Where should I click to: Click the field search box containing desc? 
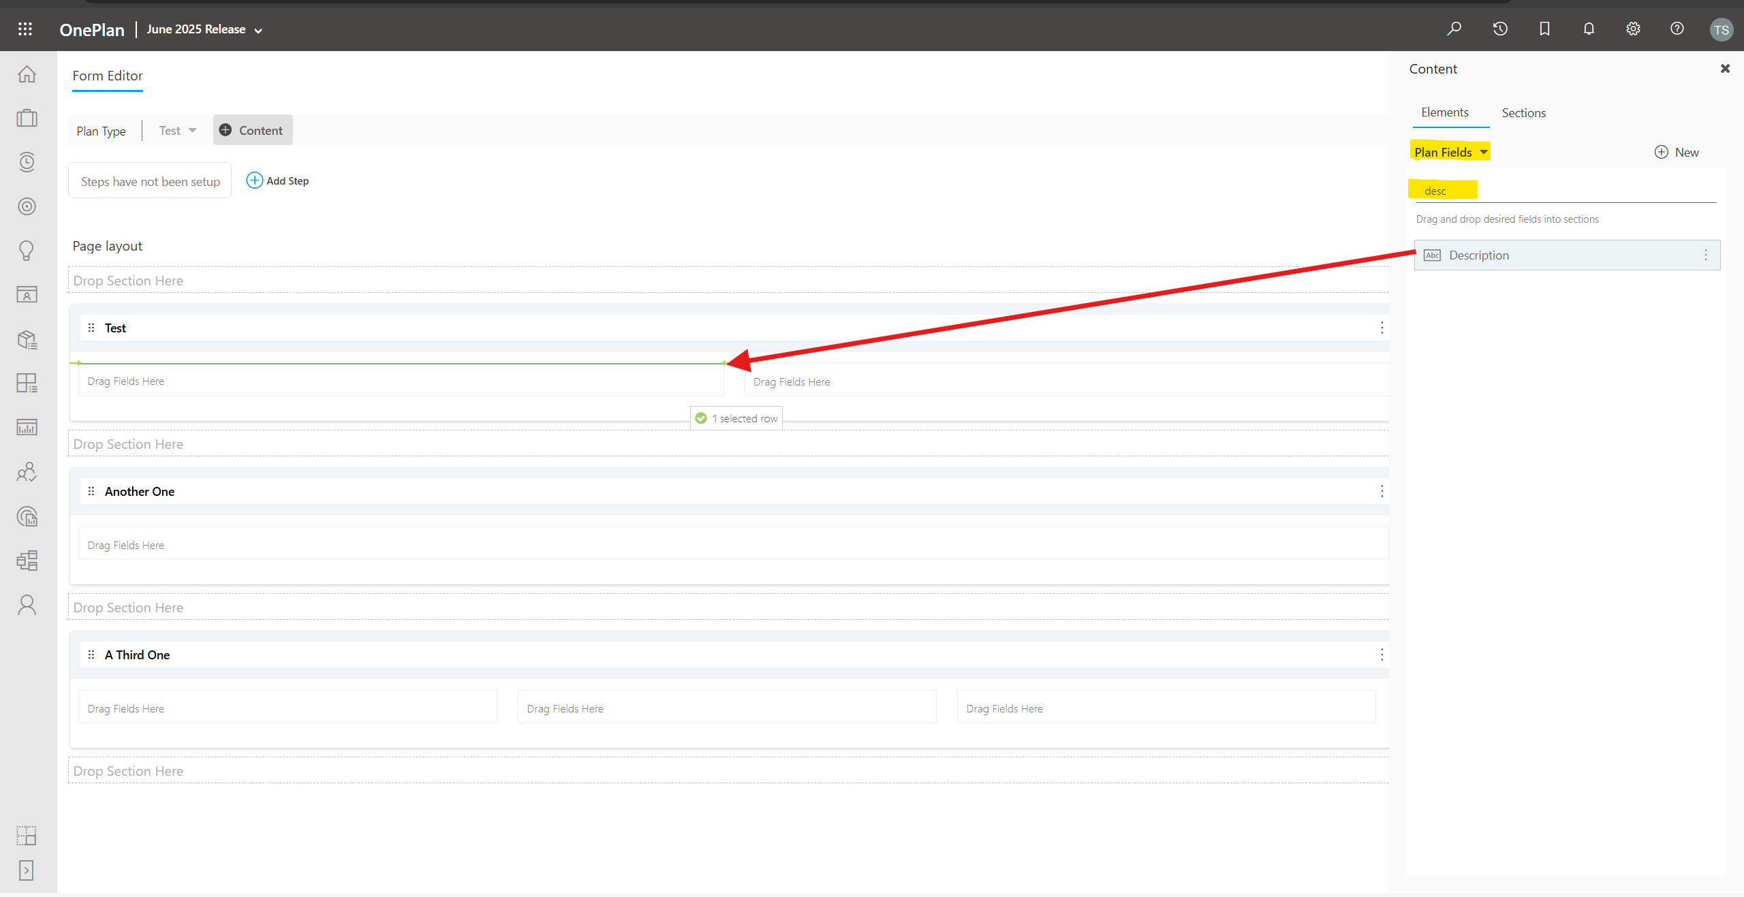click(1566, 191)
